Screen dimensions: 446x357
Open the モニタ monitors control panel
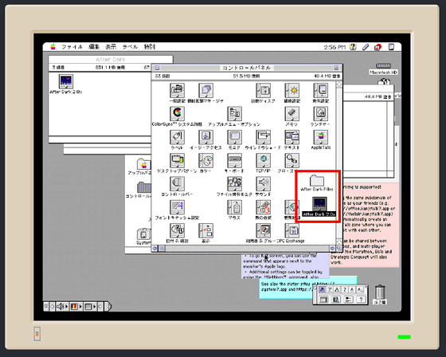234,137
